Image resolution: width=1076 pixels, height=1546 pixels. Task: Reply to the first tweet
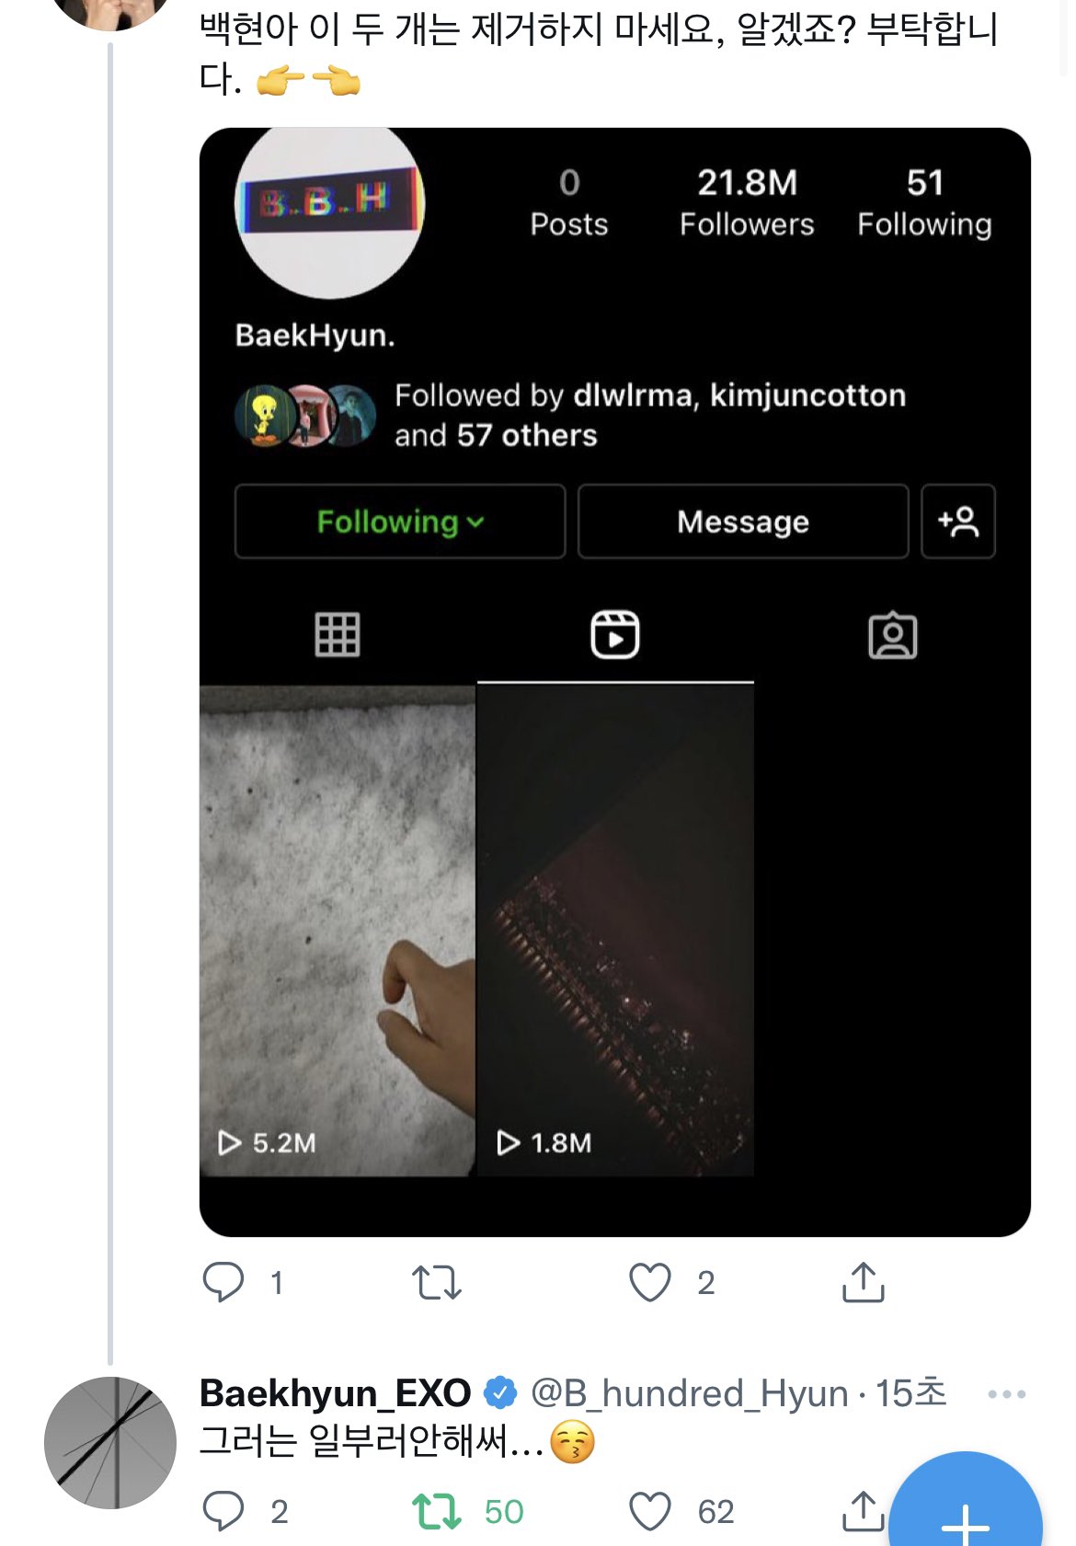pos(223,1282)
